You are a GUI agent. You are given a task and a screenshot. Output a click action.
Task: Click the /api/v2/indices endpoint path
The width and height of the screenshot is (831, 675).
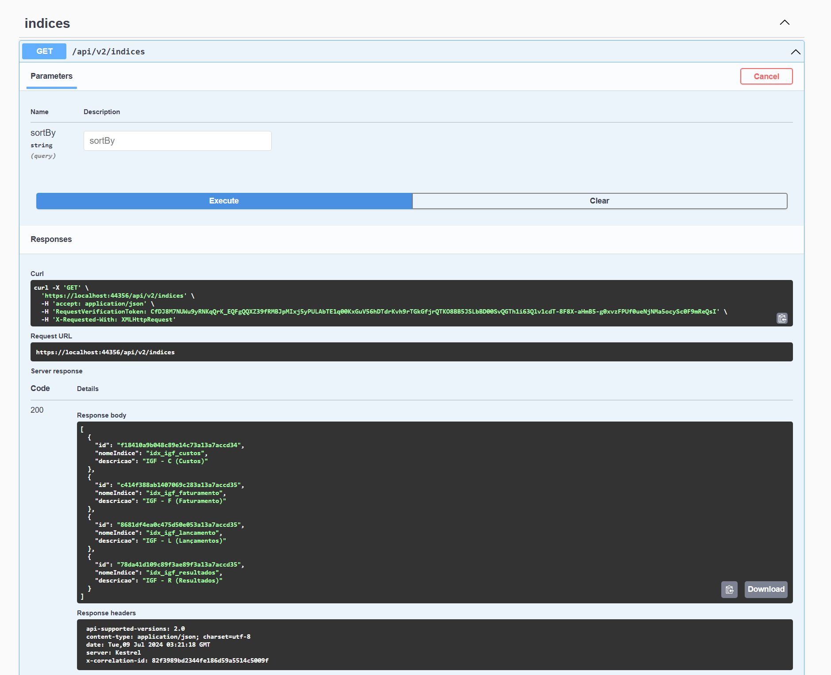pyautogui.click(x=108, y=52)
